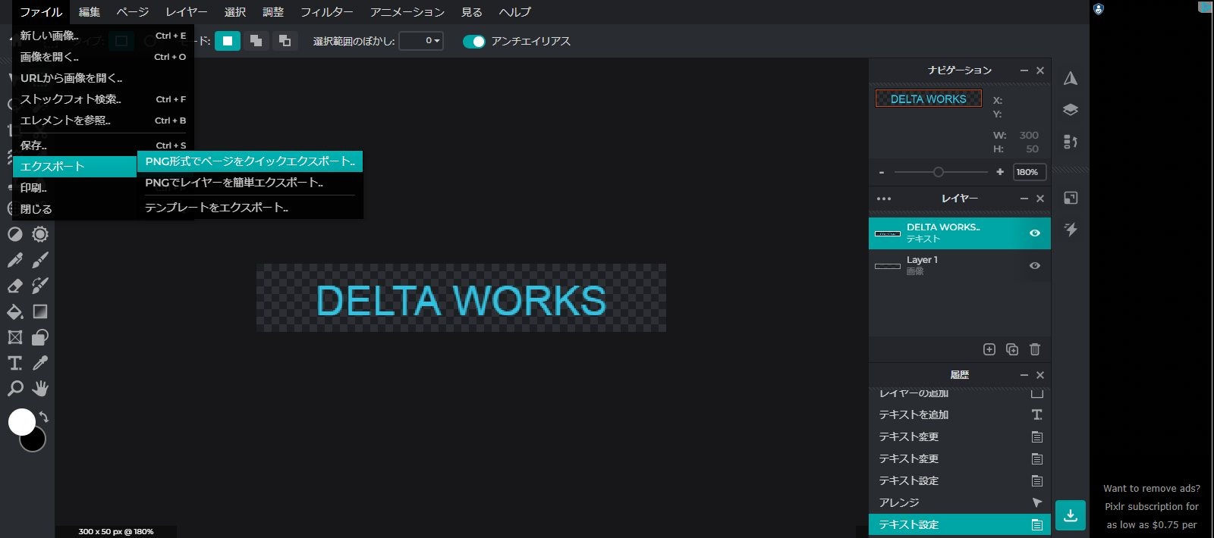Toggle visibility of Layer 1

(1034, 266)
